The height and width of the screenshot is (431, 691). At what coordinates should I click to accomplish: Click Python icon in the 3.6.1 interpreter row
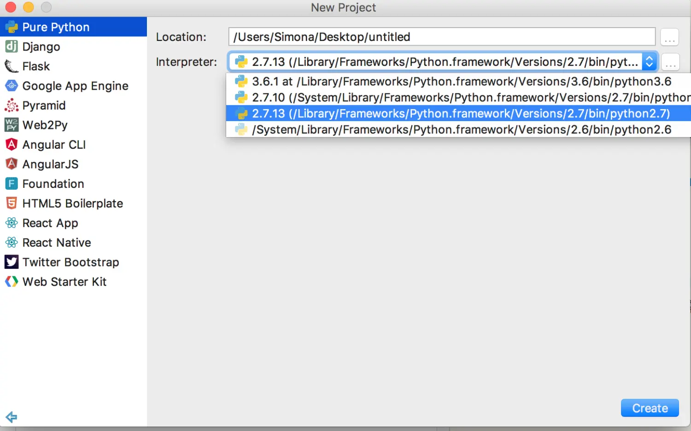pos(241,82)
